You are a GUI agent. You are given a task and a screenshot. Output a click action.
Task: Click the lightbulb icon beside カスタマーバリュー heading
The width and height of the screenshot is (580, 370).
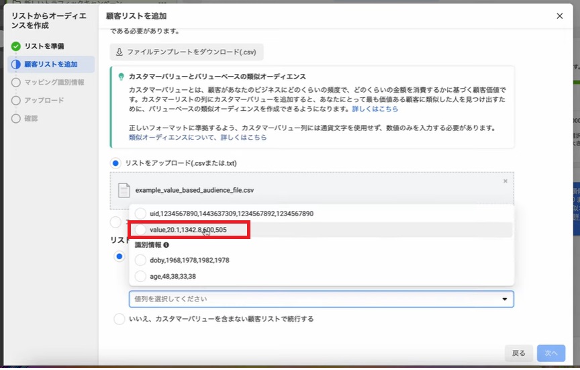121,77
